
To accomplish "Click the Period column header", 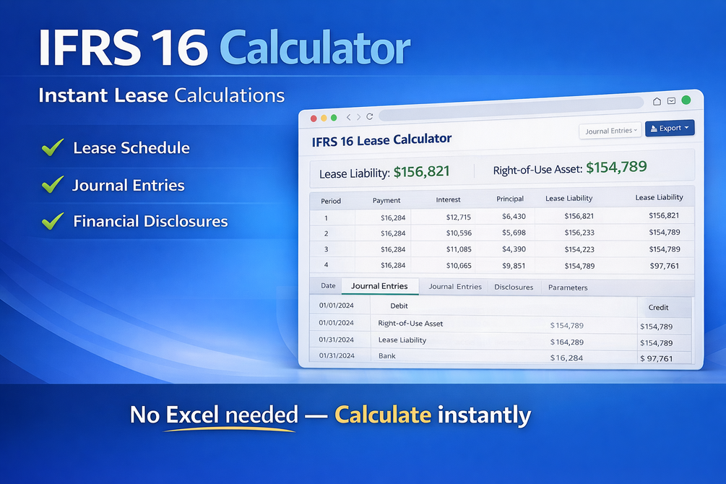I will click(x=331, y=201).
